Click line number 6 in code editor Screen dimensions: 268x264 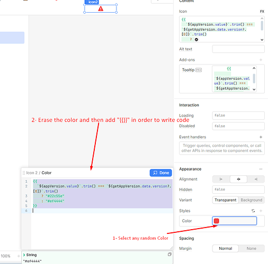coord(26,211)
